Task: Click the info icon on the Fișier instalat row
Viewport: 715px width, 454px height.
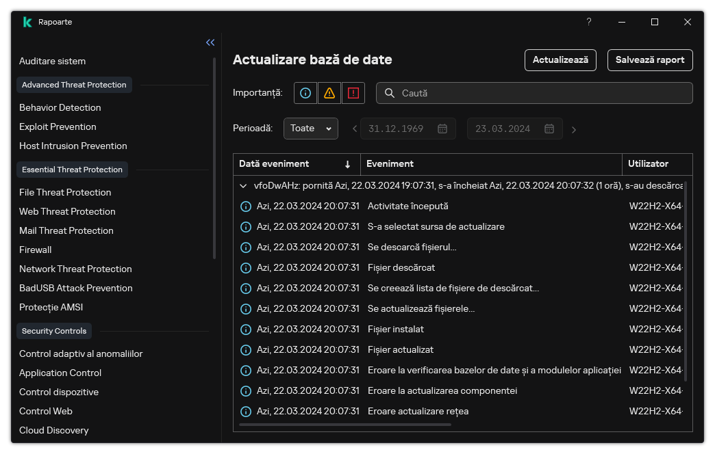Action: (x=247, y=329)
